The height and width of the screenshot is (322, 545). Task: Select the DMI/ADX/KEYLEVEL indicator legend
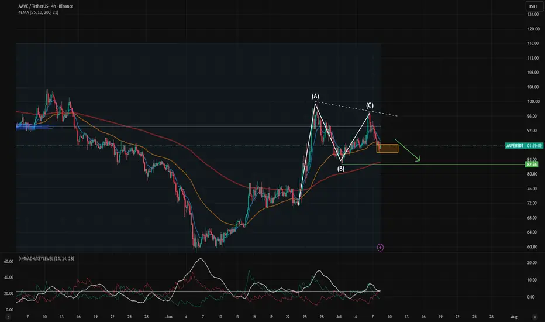pos(46,259)
